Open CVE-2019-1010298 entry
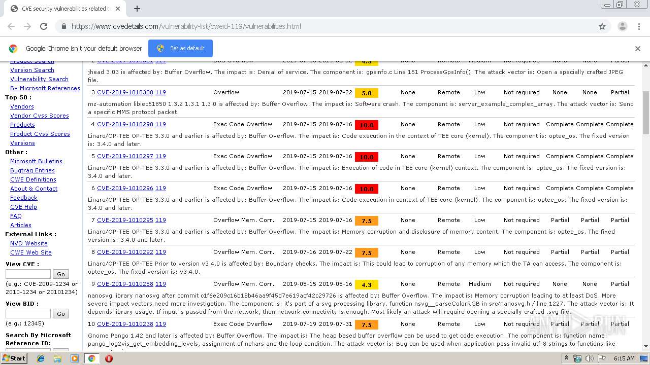The height and width of the screenshot is (365, 650). [x=125, y=124]
